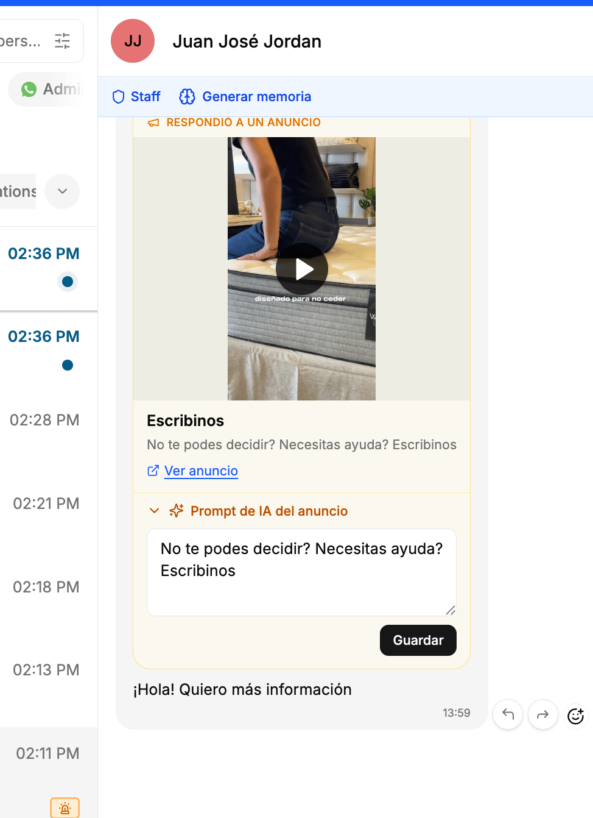The image size is (593, 818).
Task: Click Generar memoria button
Action: pyautogui.click(x=245, y=96)
